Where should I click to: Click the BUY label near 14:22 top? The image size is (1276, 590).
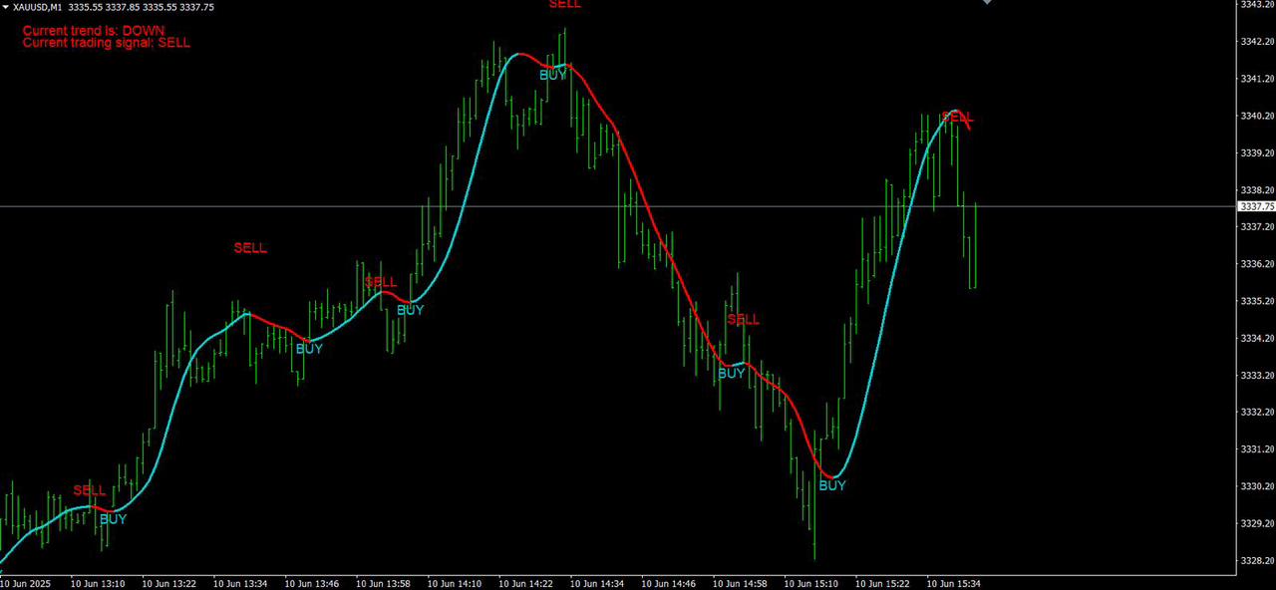pyautogui.click(x=552, y=75)
